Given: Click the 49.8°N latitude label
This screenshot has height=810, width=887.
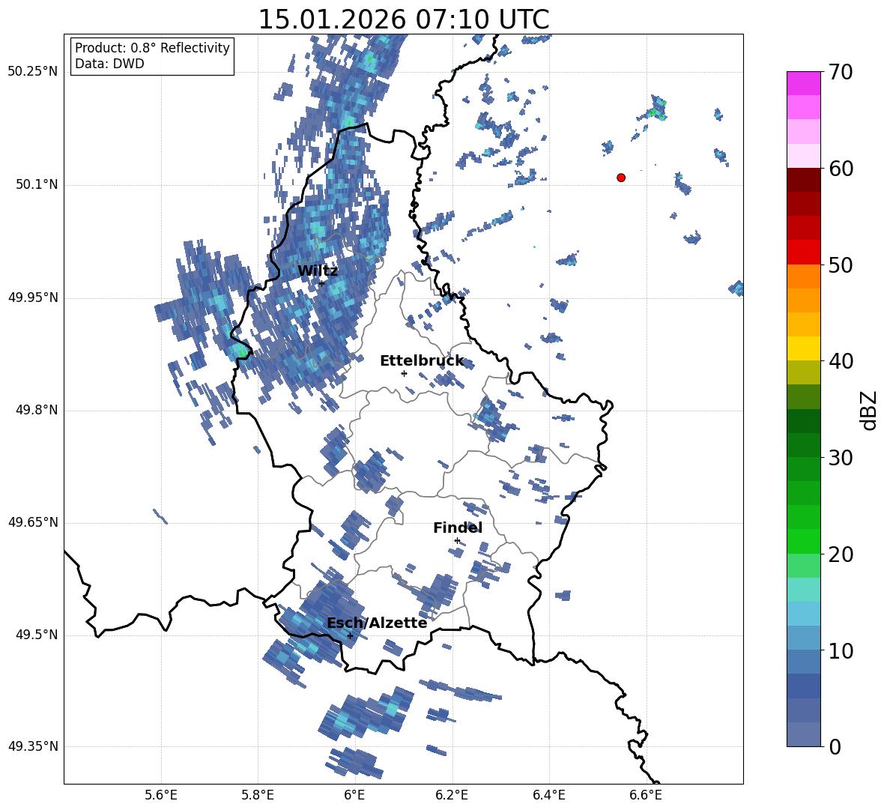Looking at the screenshot, I should coord(37,410).
